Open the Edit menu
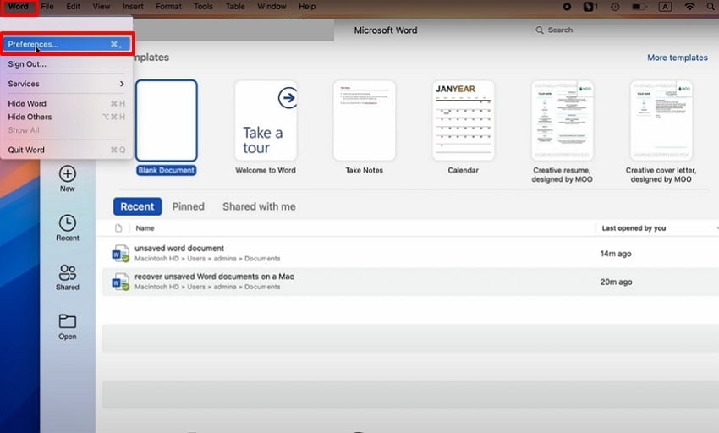Viewport: 719px width, 433px height. tap(73, 7)
